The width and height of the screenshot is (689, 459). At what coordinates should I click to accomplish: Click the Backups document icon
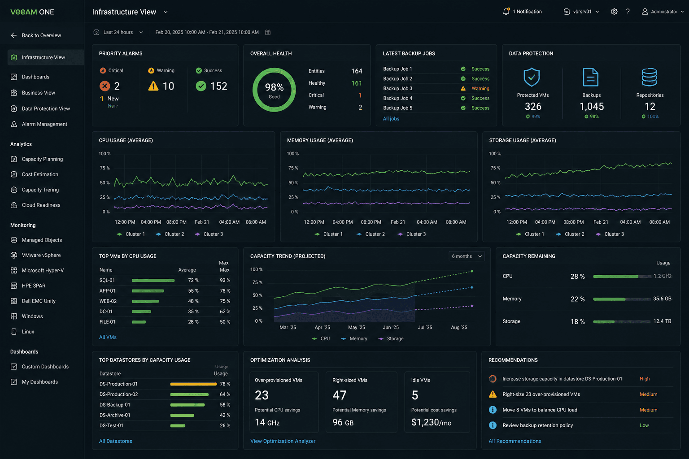[590, 77]
